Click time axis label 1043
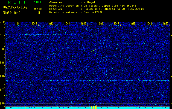This screenshot has width=172, height=109. click(x=51, y=24)
